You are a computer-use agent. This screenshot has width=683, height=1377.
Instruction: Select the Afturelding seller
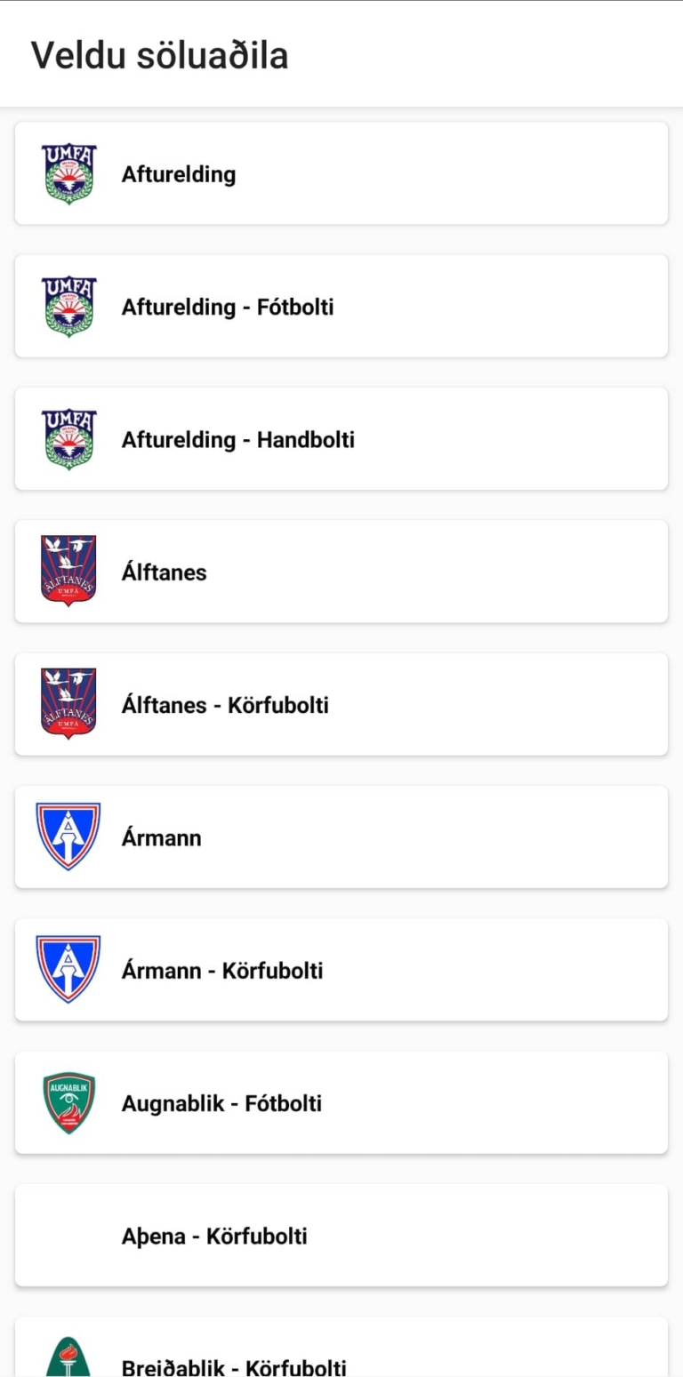(341, 173)
